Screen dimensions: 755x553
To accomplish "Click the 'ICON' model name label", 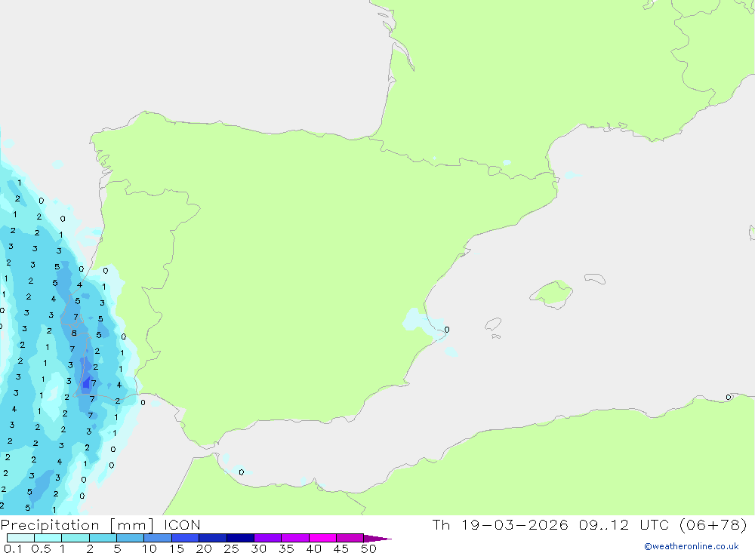I will coord(182,525).
